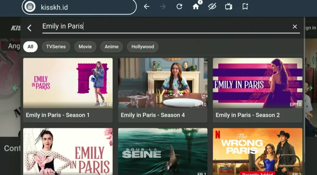Open Emily in Paris Season 1 thumbnail

point(68,83)
